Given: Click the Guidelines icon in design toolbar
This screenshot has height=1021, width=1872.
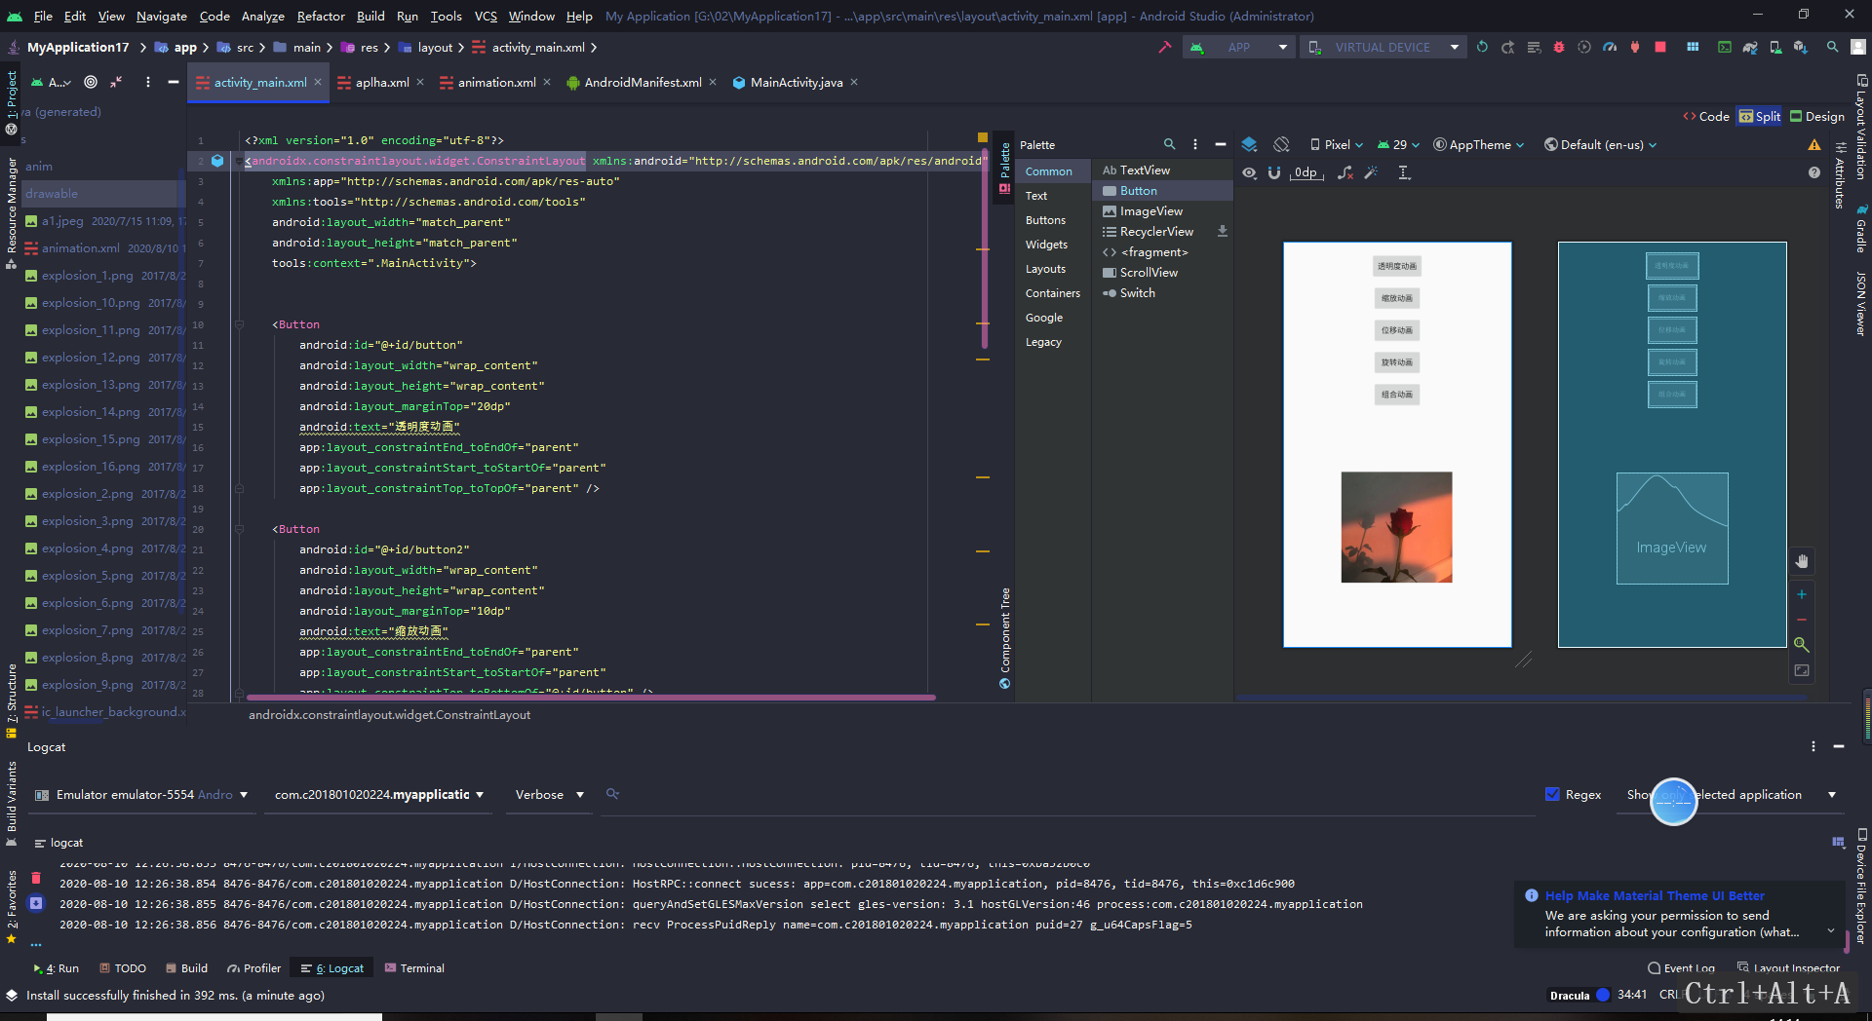Looking at the screenshot, I should [1404, 172].
